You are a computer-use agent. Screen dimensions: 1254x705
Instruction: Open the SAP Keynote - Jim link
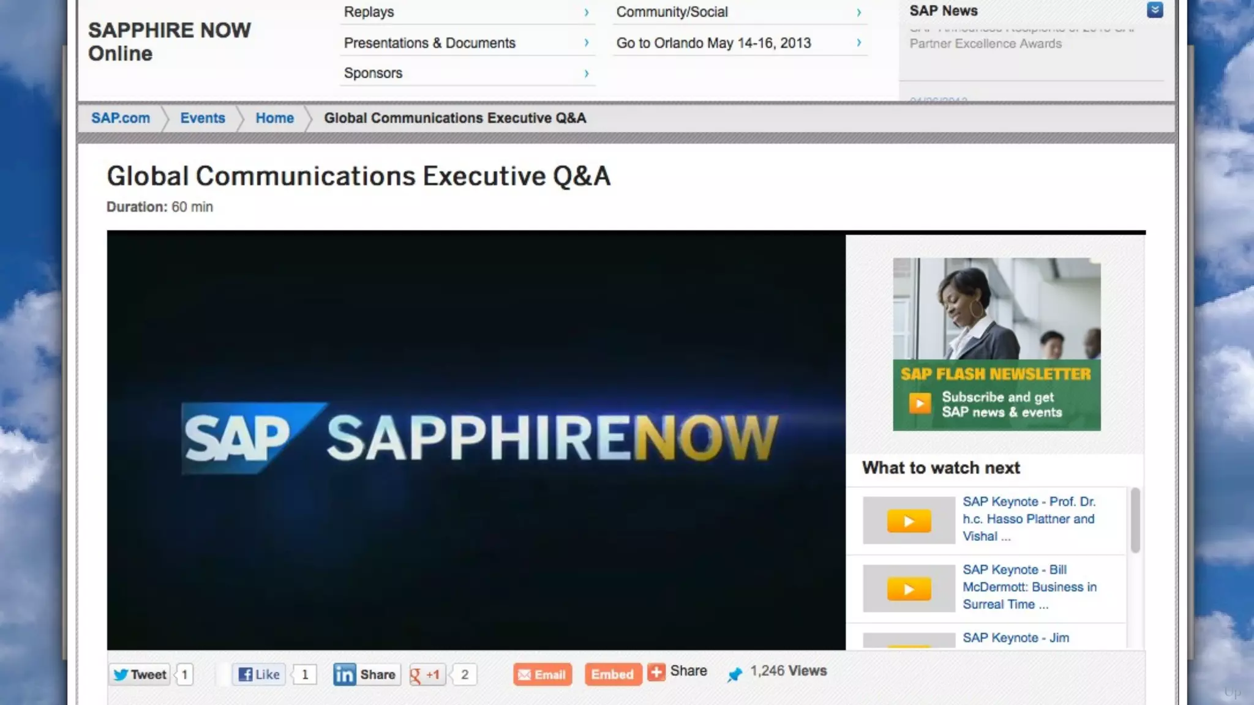click(1016, 638)
